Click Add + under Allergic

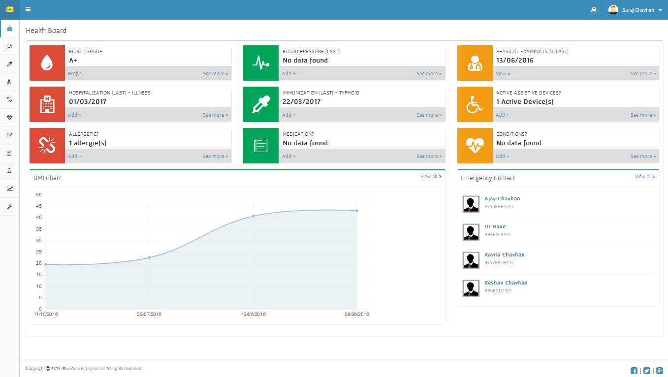pyautogui.click(x=75, y=157)
